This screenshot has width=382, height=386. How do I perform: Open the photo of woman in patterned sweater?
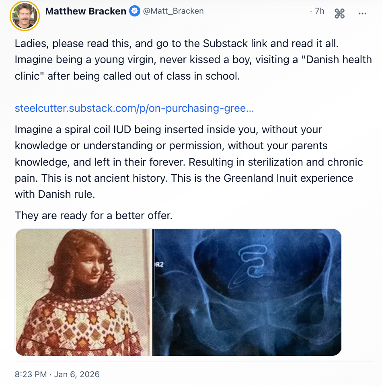point(84,292)
